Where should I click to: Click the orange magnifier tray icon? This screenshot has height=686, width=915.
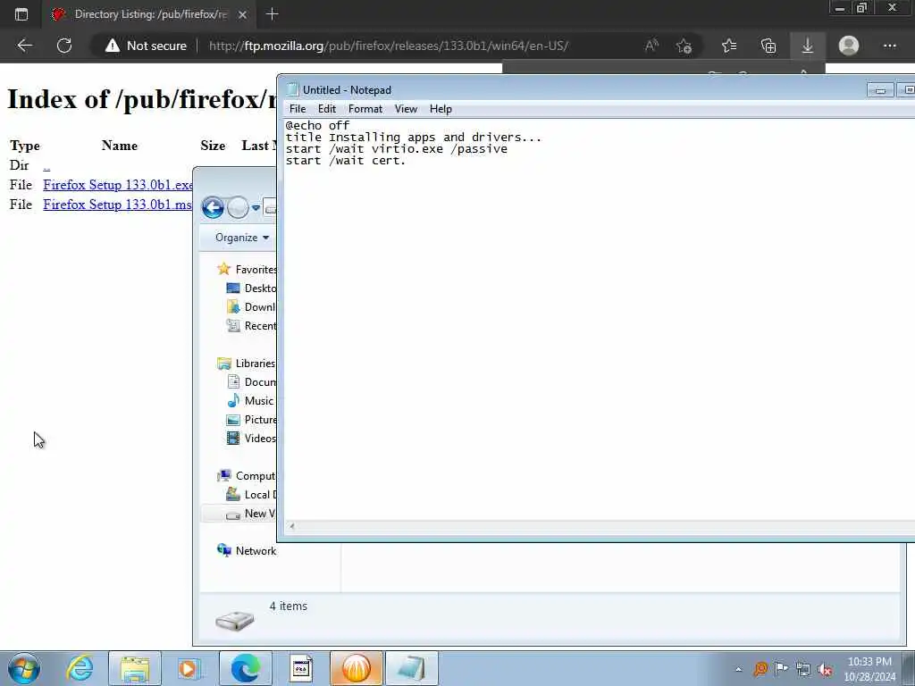coord(760,669)
